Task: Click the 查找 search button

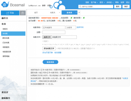Action: click(x=118, y=7)
